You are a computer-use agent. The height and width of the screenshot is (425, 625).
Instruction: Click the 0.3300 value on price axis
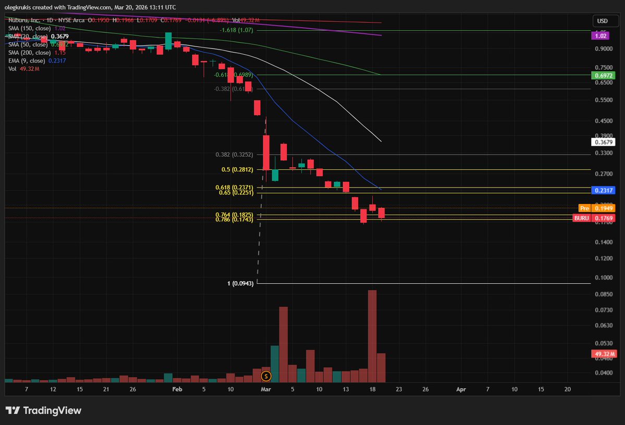point(604,153)
